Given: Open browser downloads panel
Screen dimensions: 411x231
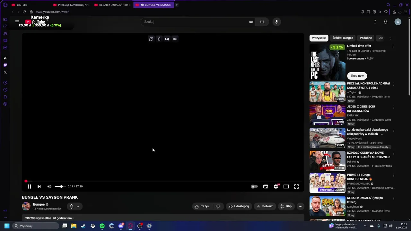Looking at the screenshot, I should click(400, 12).
